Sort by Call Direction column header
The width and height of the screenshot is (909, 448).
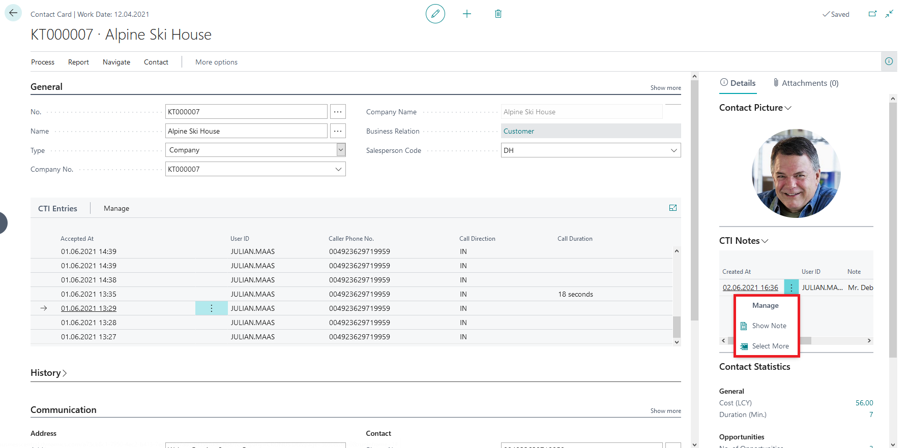tap(477, 239)
